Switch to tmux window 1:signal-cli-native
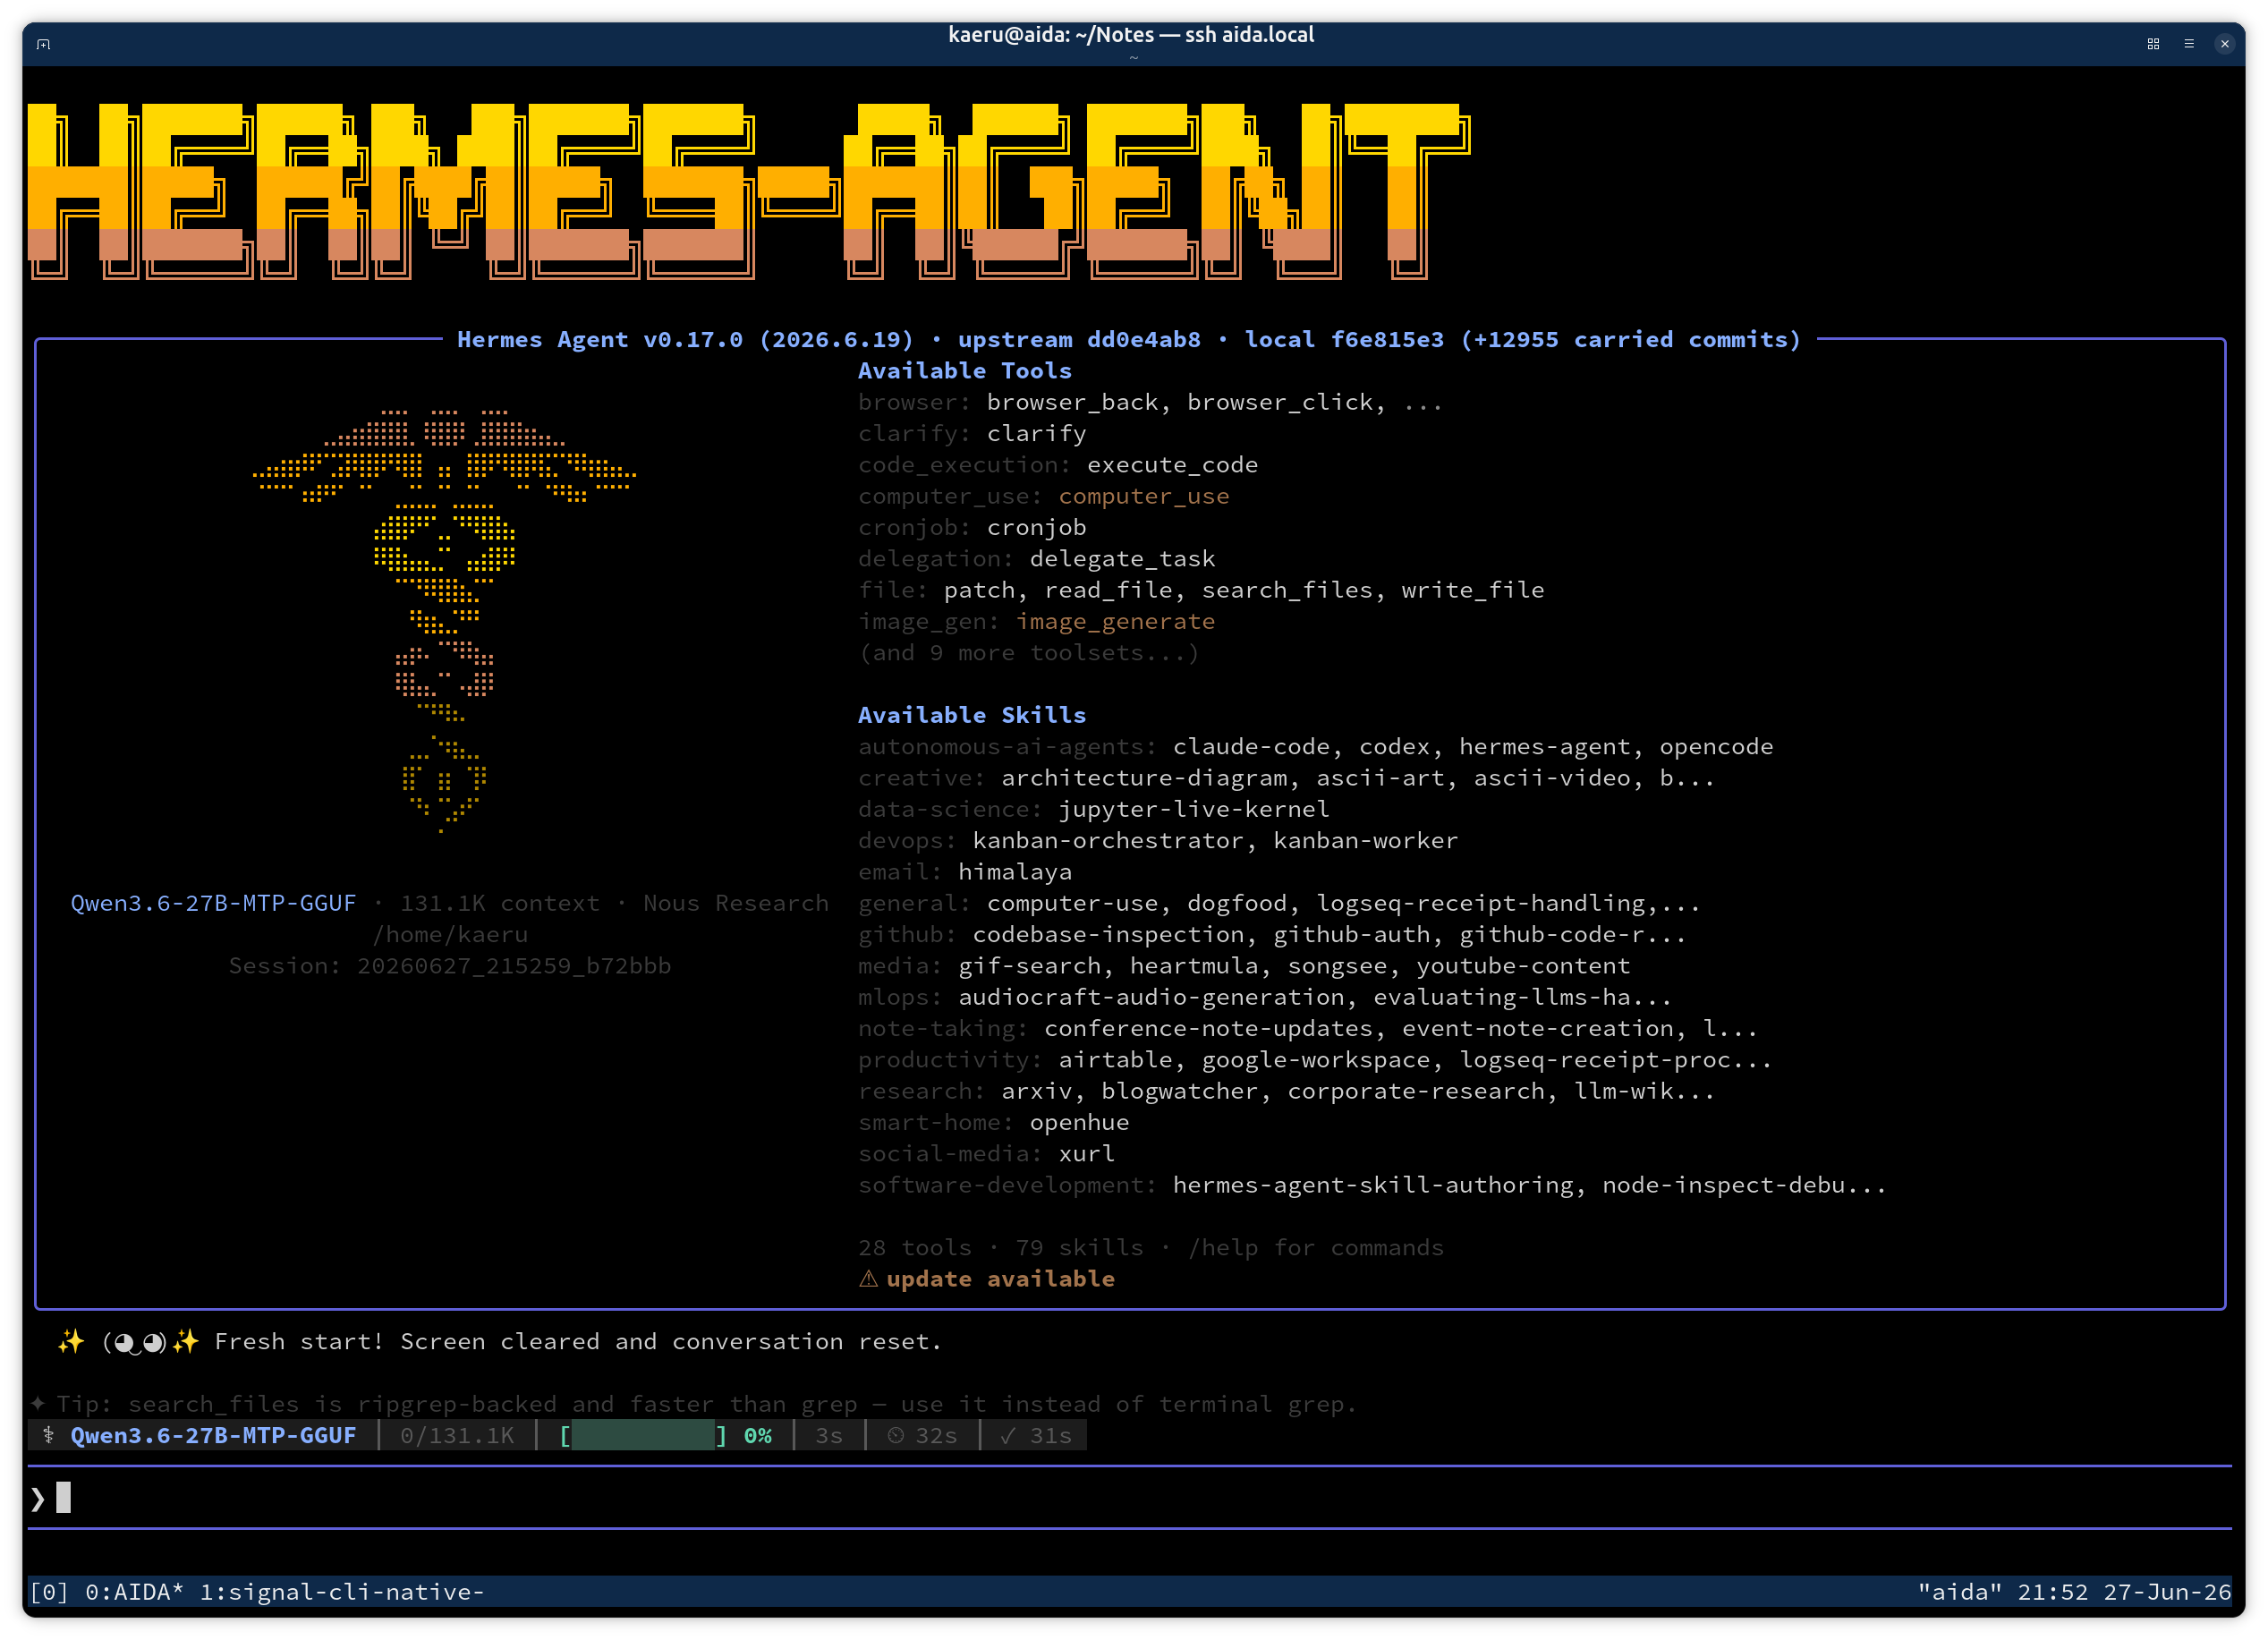This screenshot has width=2268, height=1640. (342, 1592)
